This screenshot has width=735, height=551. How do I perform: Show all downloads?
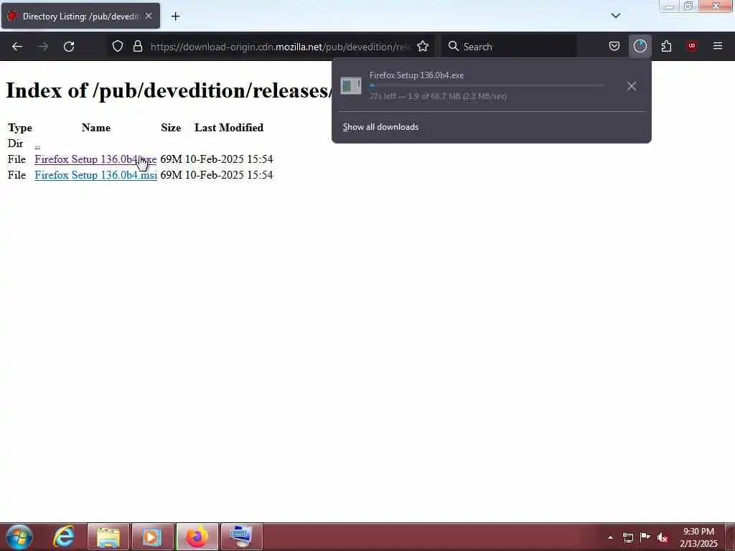click(380, 127)
